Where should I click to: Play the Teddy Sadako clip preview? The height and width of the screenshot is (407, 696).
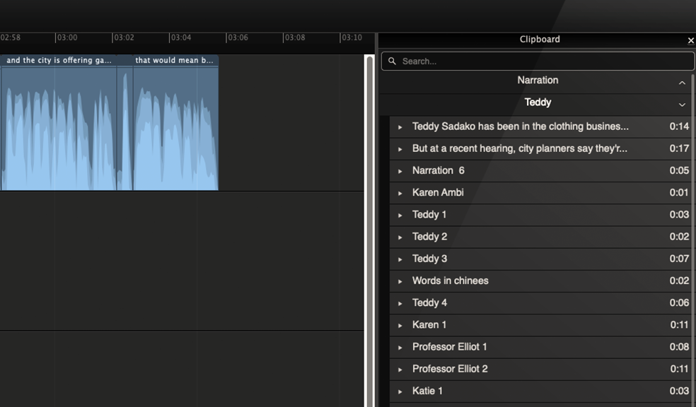[400, 127]
